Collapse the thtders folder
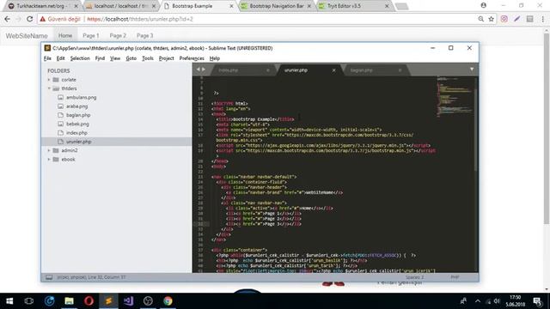The image size is (550, 309). click(x=49, y=88)
